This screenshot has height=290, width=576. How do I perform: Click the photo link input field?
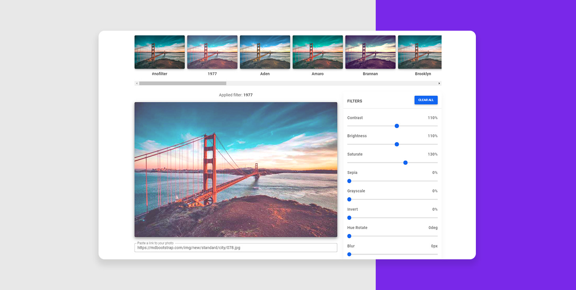tap(236, 248)
